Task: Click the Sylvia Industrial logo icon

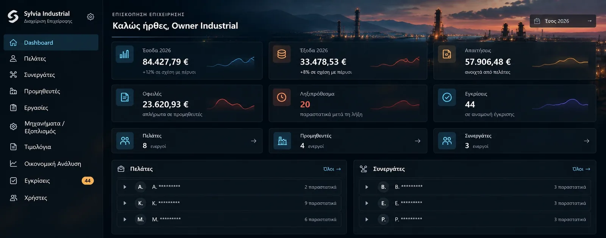Action: point(13,17)
